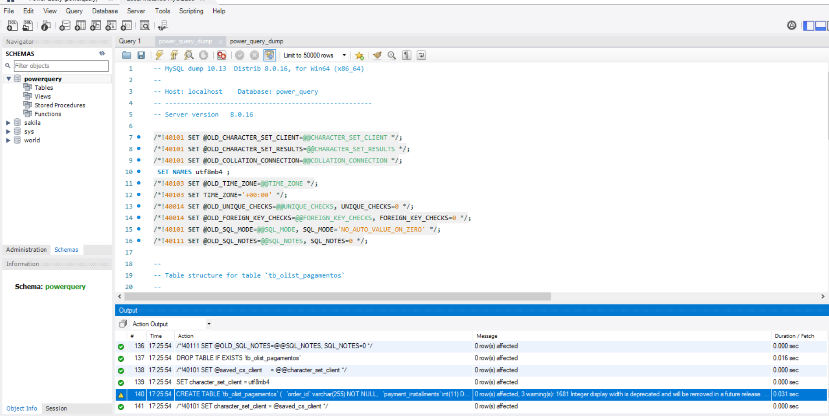Beautify the query with broom icon
This screenshot has width=829, height=416.
coord(377,55)
